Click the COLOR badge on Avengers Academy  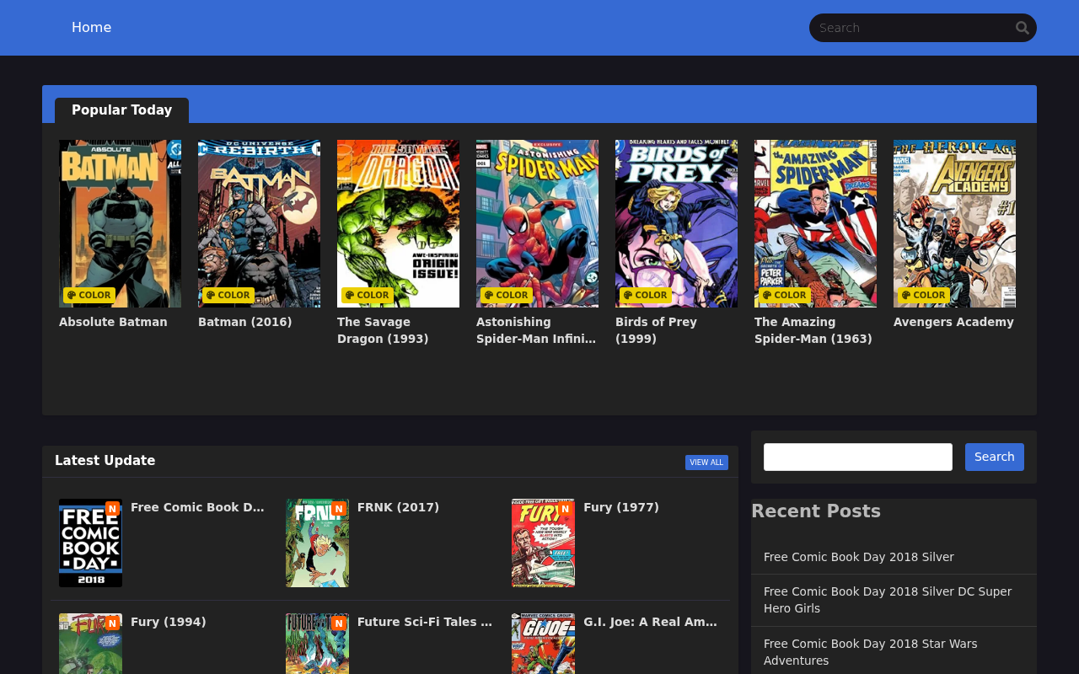tap(924, 295)
